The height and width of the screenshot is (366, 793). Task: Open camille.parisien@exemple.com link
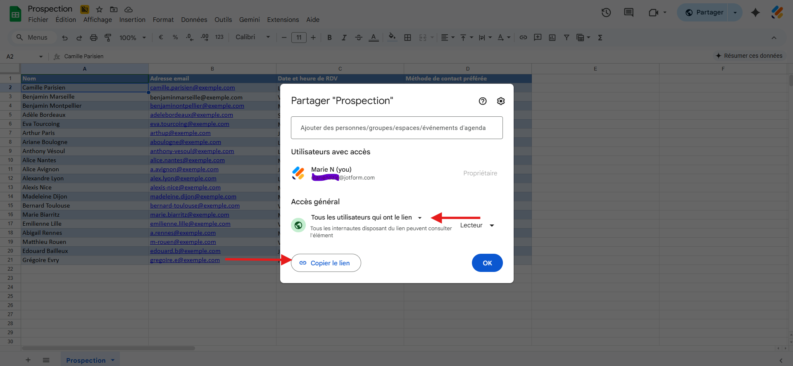tap(193, 87)
